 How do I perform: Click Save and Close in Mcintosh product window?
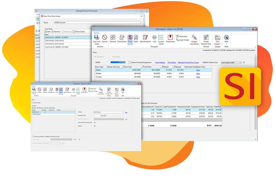point(34,91)
